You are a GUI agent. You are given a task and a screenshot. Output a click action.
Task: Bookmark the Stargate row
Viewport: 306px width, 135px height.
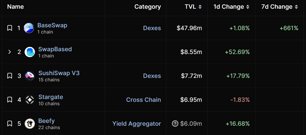pyautogui.click(x=10, y=100)
